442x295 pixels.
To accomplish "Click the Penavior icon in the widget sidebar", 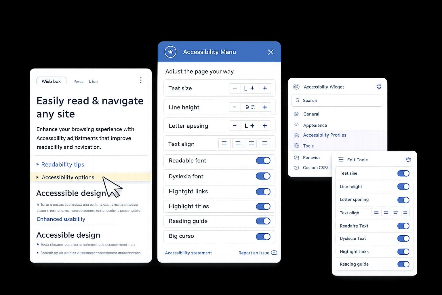I will [x=296, y=158].
